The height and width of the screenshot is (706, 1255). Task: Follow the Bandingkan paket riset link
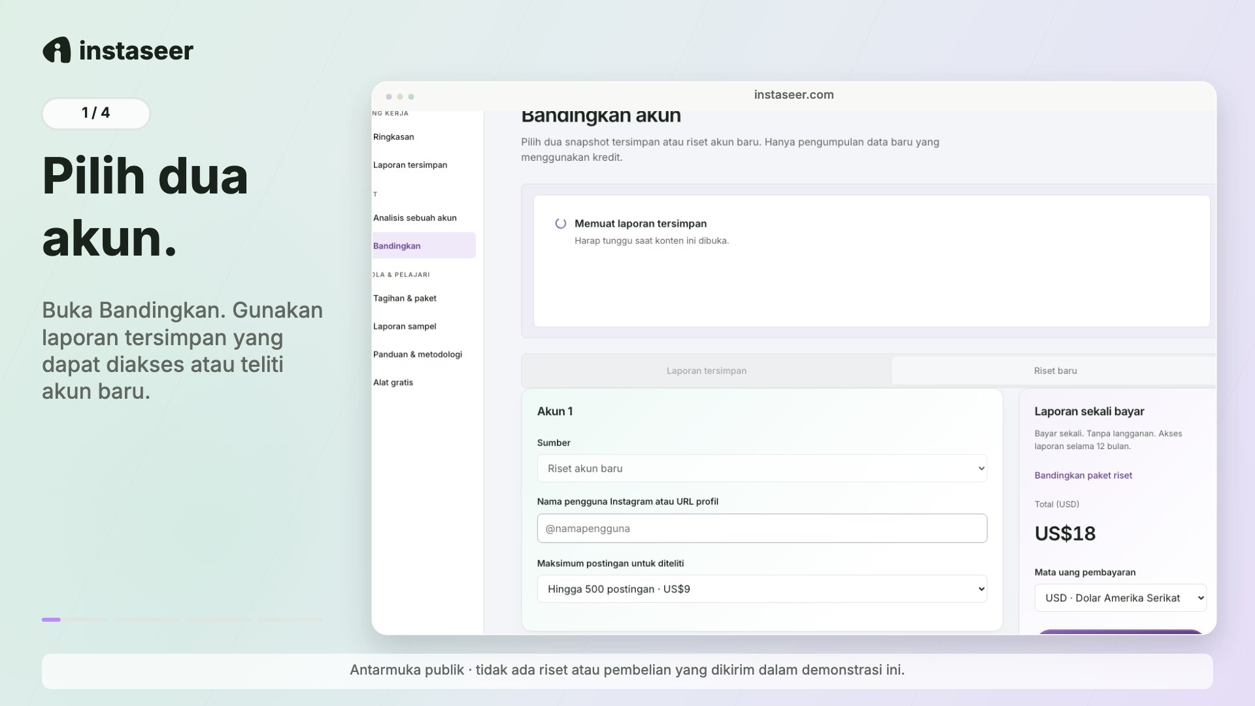tap(1083, 475)
